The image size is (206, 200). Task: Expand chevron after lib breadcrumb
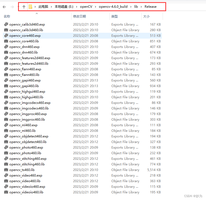point(141,7)
